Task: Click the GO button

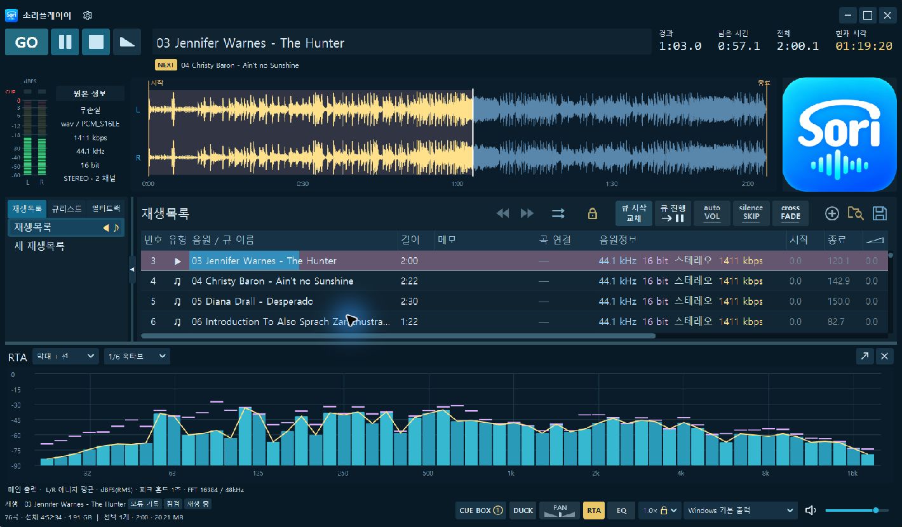Action: 26,42
